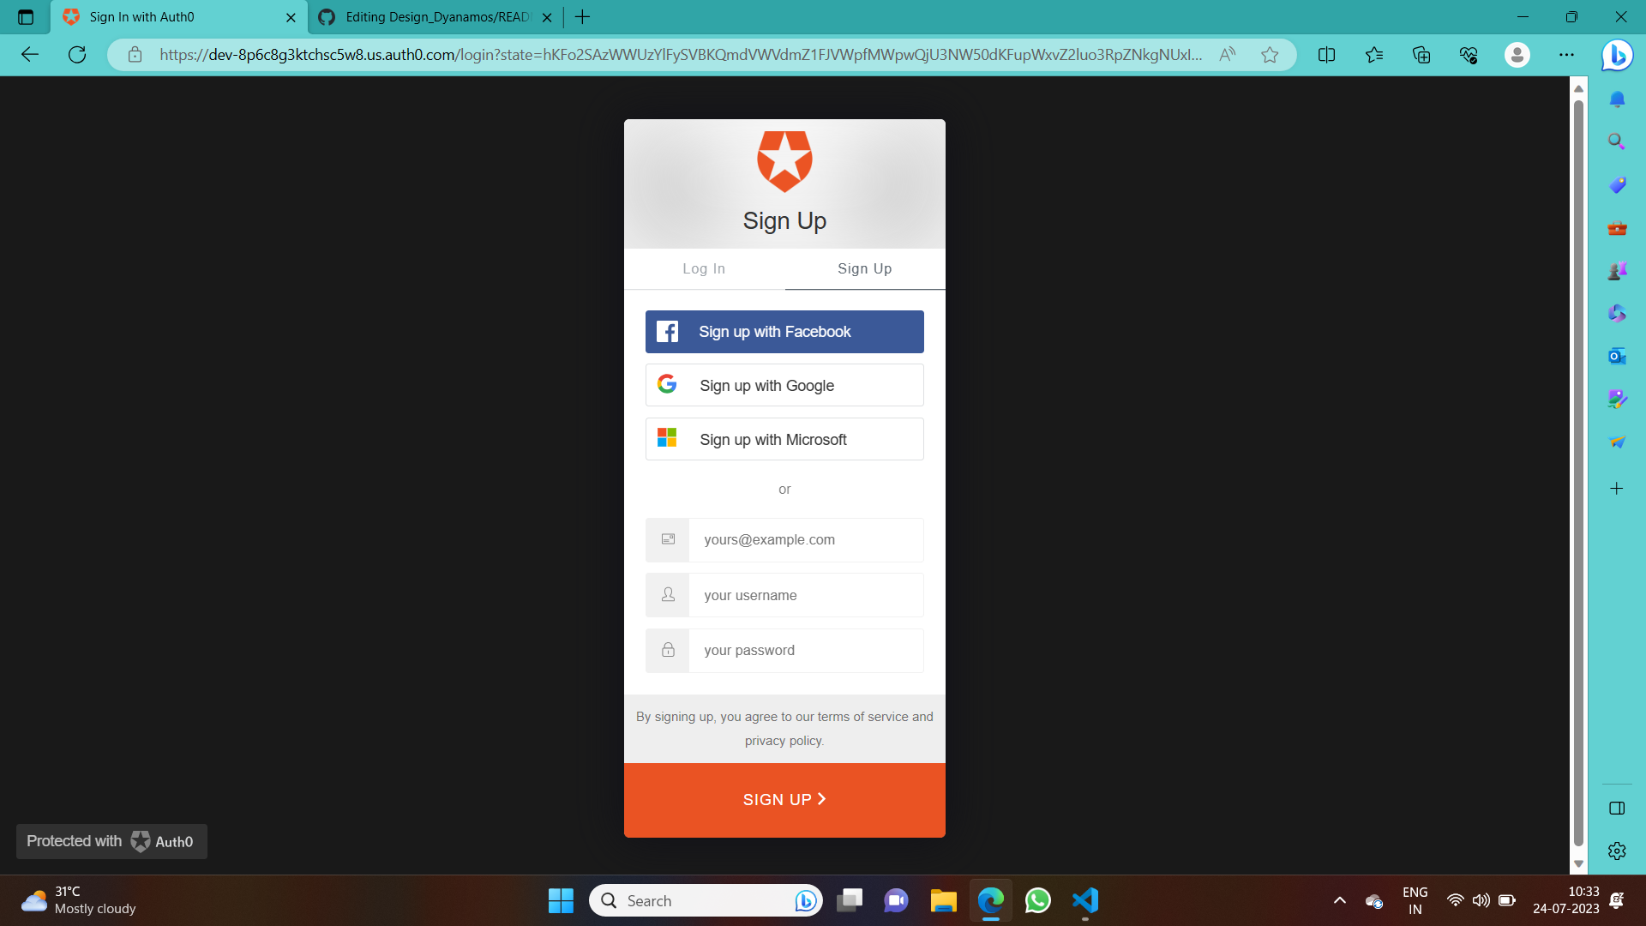Open the Bing chat sidebar icon
Viewport: 1646px width, 926px height.
[1617, 55]
